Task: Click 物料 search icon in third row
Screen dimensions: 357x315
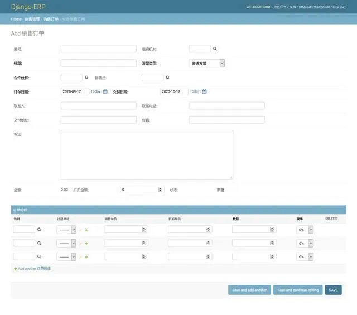Action: 39,256
